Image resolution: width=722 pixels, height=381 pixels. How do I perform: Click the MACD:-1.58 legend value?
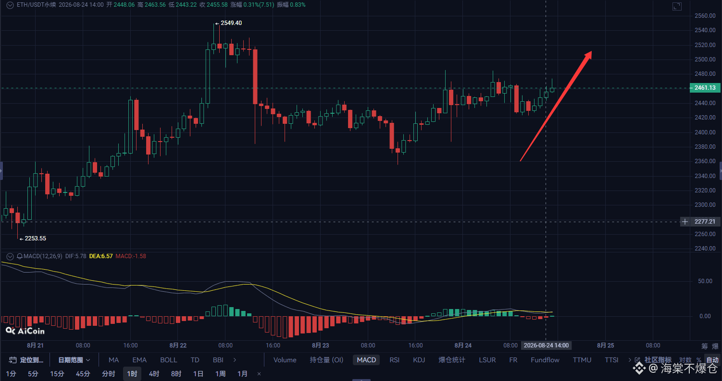[x=131, y=256]
